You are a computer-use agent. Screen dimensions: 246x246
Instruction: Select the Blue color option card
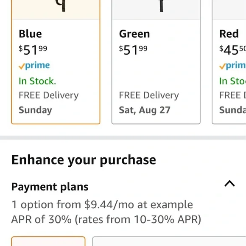click(56, 62)
